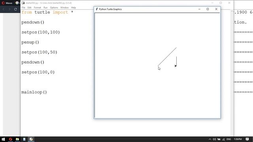
Task: Click the notepad-style taskbar icon
Action: (24, 139)
